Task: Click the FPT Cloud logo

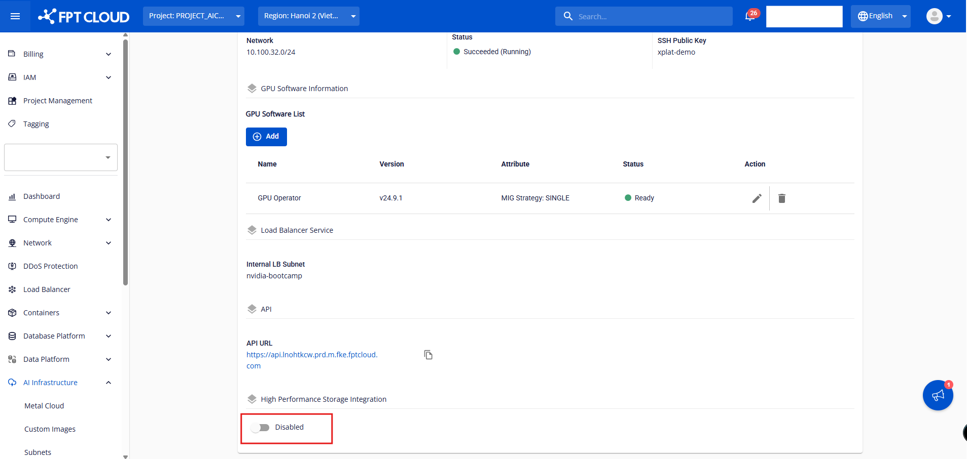Action: [84, 16]
